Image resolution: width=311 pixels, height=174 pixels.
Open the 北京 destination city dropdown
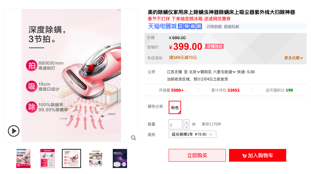click(x=194, y=72)
